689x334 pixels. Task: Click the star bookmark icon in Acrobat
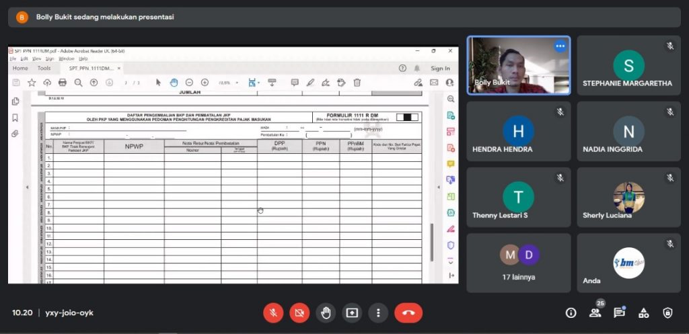point(32,83)
